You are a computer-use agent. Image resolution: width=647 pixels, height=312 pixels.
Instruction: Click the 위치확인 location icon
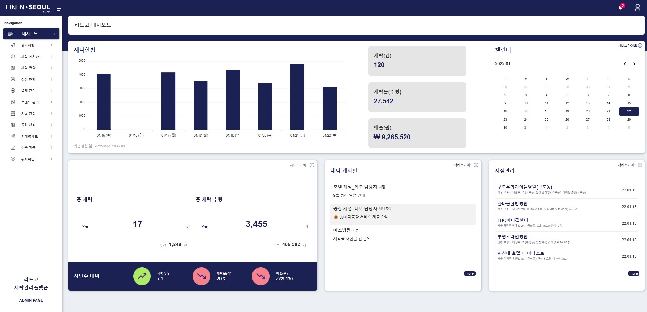coord(13,159)
